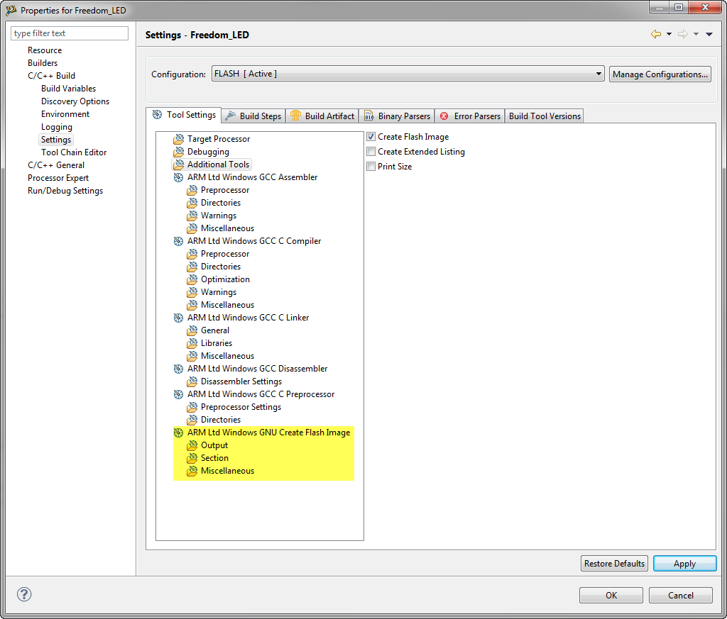Click the Restore Defaults button

click(614, 564)
